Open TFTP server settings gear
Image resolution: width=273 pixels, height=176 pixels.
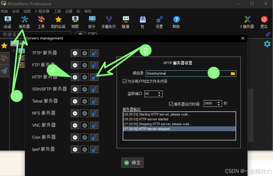coord(94,53)
